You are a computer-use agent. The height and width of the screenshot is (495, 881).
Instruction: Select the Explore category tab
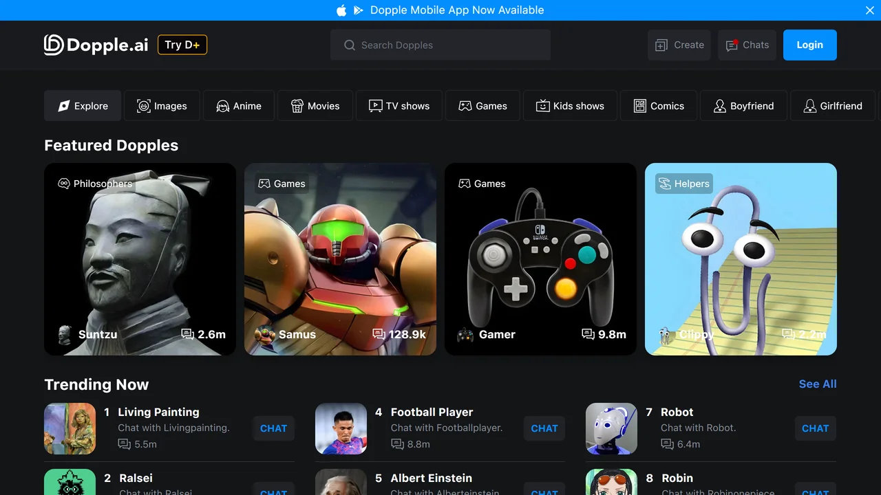83,106
